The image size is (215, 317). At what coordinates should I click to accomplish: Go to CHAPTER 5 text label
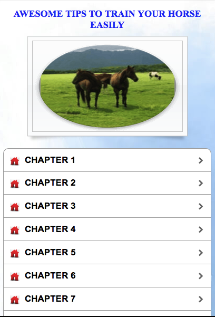coord(50,252)
